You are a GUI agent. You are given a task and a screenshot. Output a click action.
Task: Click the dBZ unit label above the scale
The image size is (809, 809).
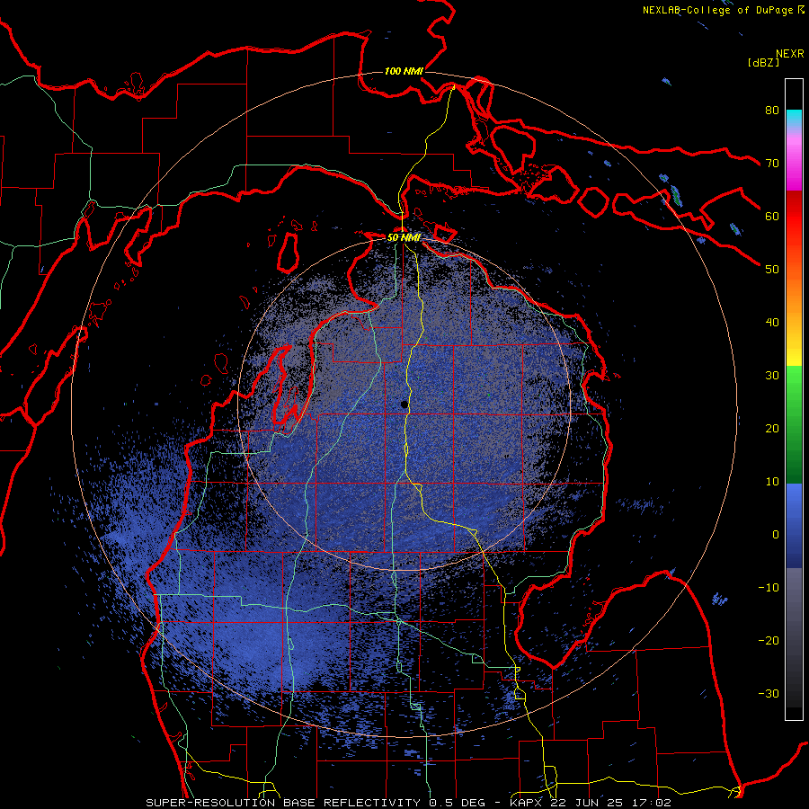[x=763, y=63]
